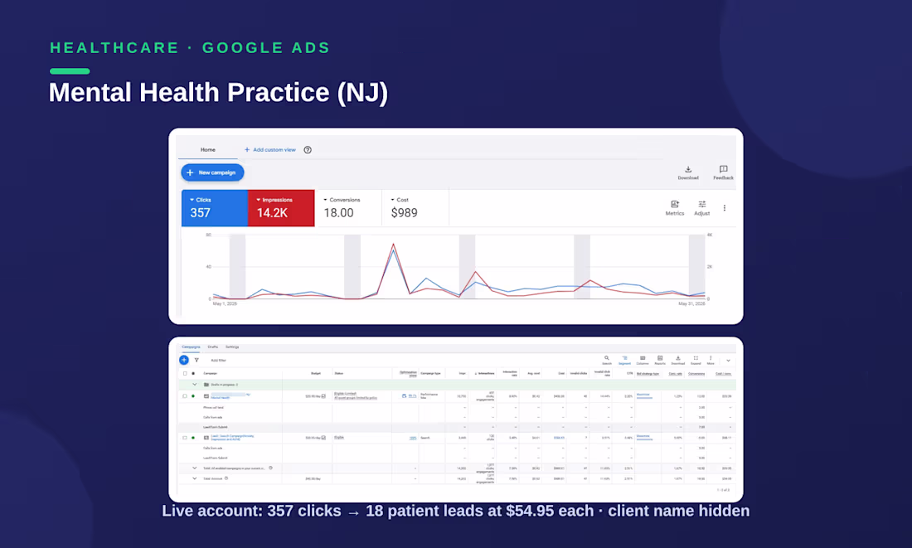This screenshot has height=548, width=912.
Task: Open the Search Campaign name link
Action: point(233,438)
